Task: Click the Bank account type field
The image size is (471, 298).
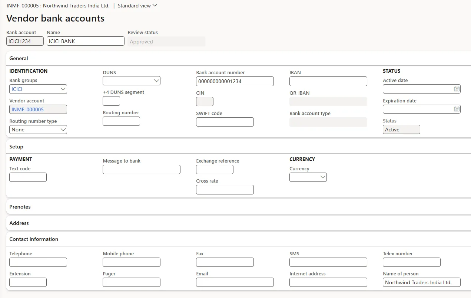Action: (328, 122)
